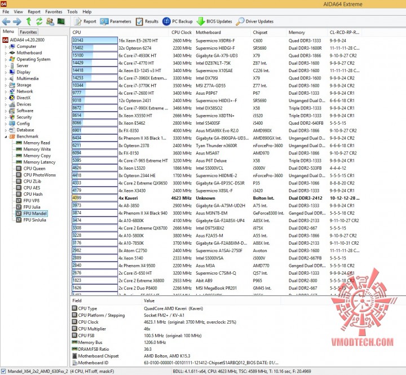
Task: Open the Report toolbar button
Action: point(85,21)
